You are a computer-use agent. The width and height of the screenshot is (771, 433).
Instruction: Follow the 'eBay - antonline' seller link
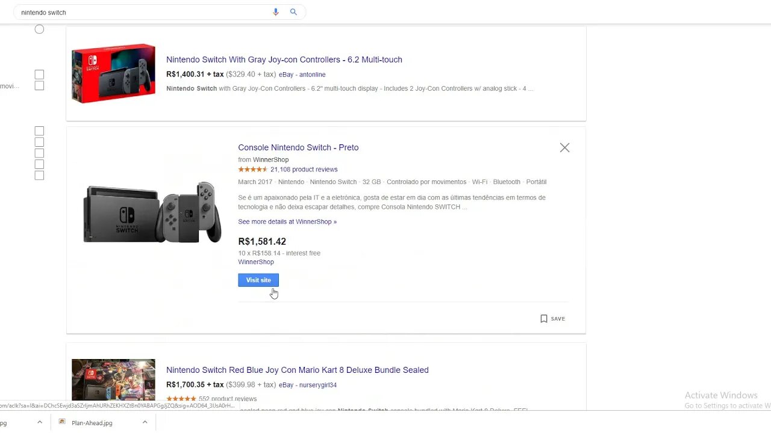pos(302,75)
